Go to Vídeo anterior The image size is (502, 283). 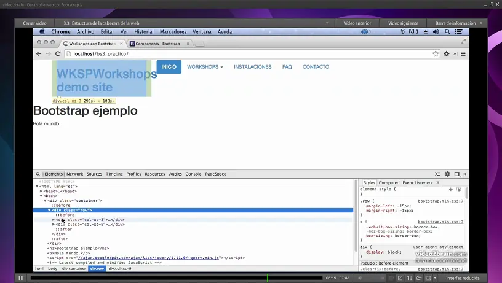357,23
